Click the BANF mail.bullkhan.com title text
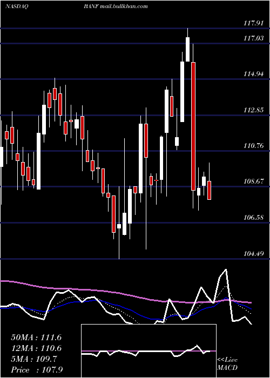This screenshot has height=378, width=270. (116, 6)
